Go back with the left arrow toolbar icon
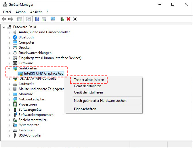 (x=4, y=19)
